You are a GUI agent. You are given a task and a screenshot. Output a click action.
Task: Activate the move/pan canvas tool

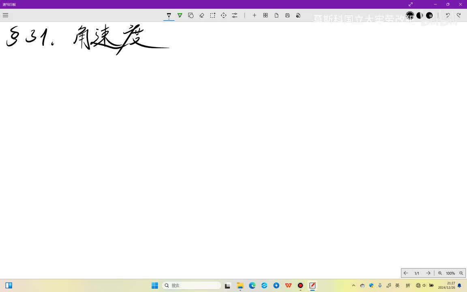pos(224,15)
